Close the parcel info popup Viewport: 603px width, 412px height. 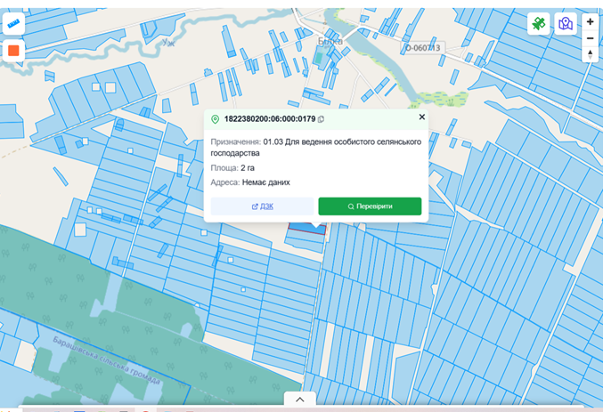(422, 117)
